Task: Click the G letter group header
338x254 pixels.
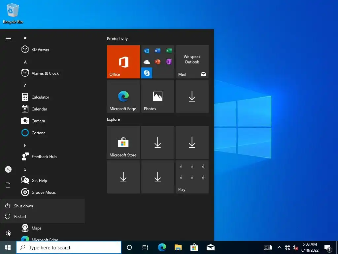Action: pyautogui.click(x=25, y=169)
